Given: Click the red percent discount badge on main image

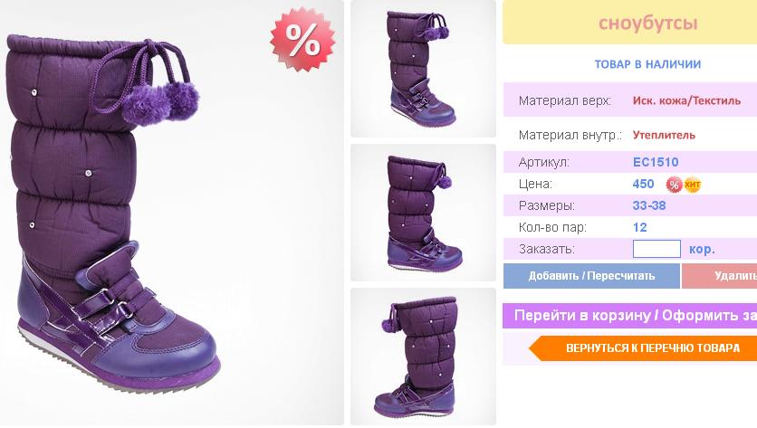Looking at the screenshot, I should click(302, 40).
